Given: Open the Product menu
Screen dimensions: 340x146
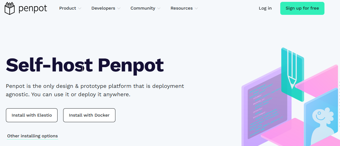Looking at the screenshot, I should click(x=68, y=8).
